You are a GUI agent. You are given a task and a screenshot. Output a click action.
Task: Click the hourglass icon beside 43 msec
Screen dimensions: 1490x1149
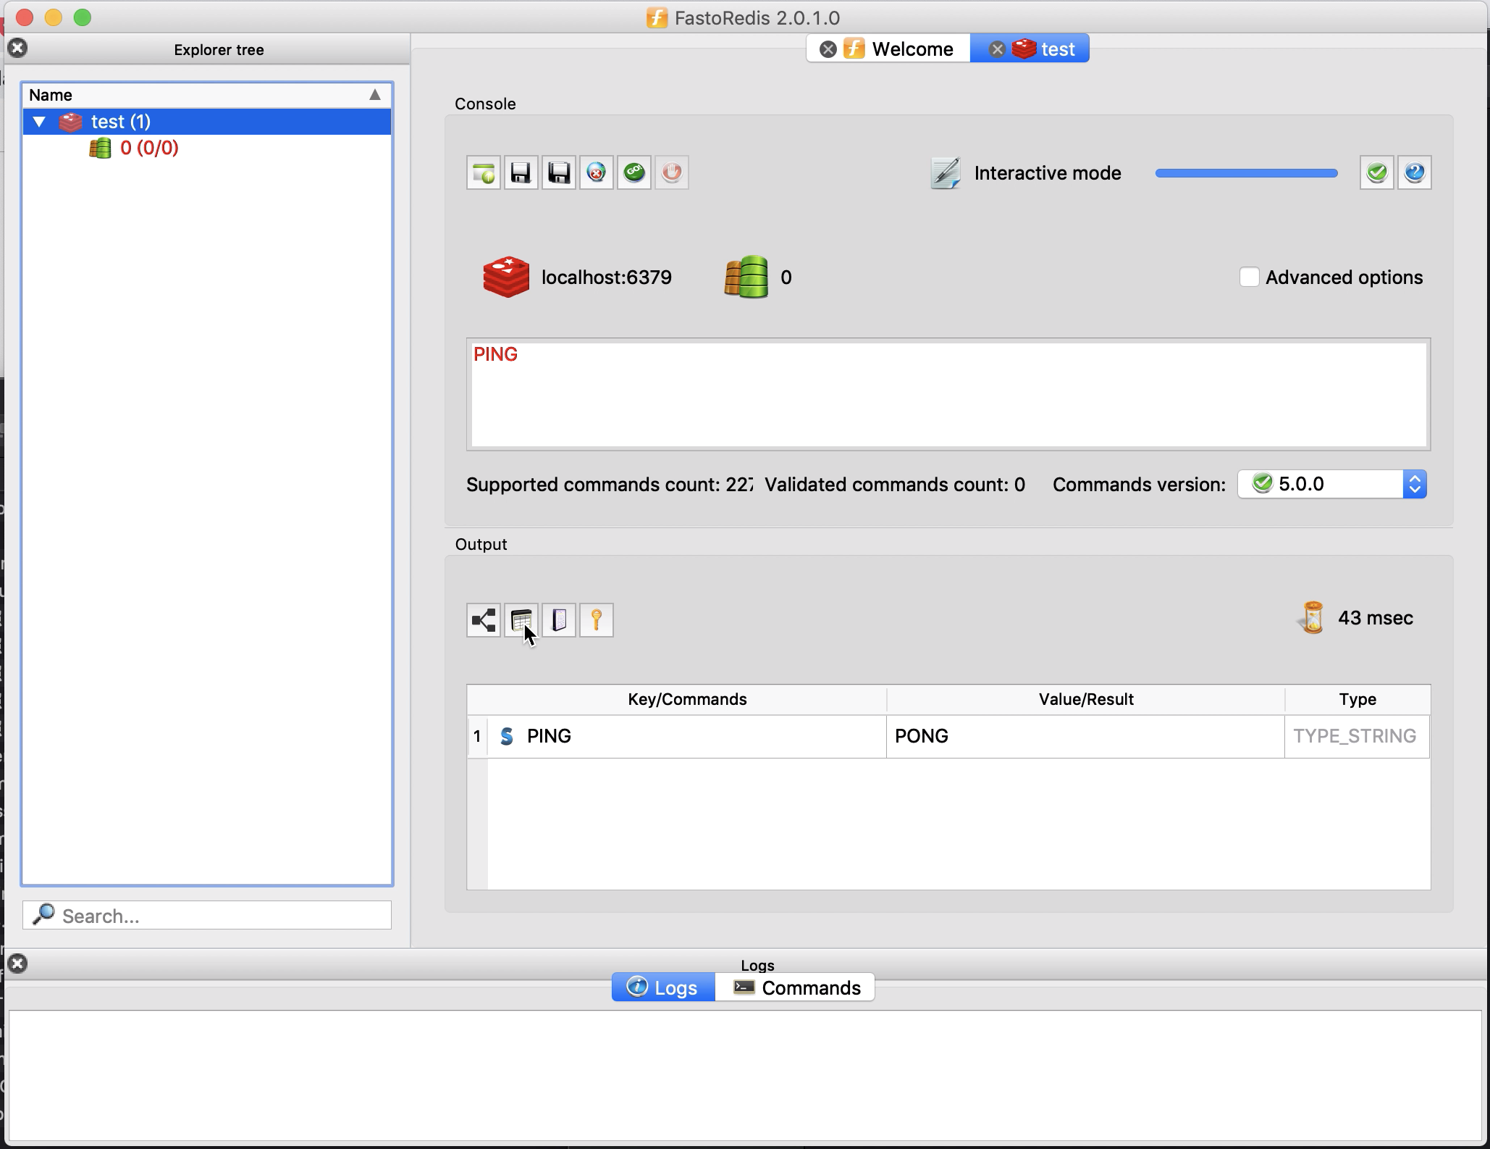tap(1313, 618)
